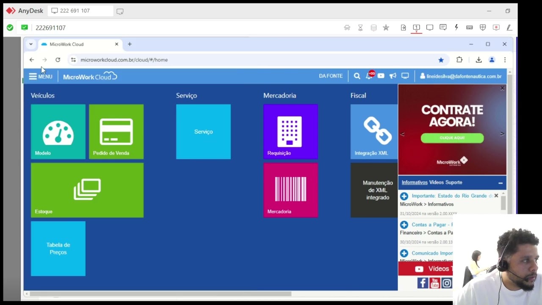Screen dimensions: 542x305
Task: Close the Contrate Agora advertisement
Action: (502, 88)
